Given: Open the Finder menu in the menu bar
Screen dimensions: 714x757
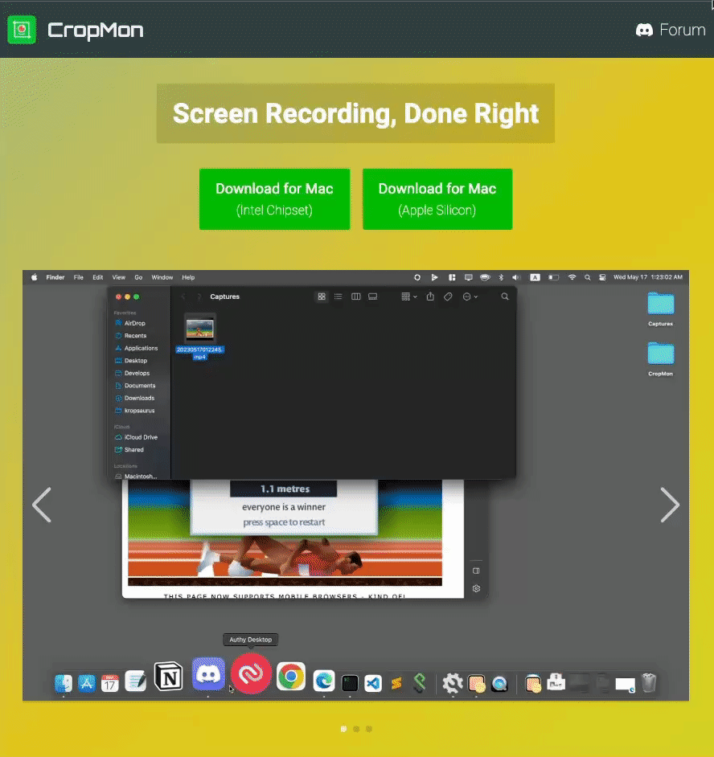Looking at the screenshot, I should (x=55, y=277).
